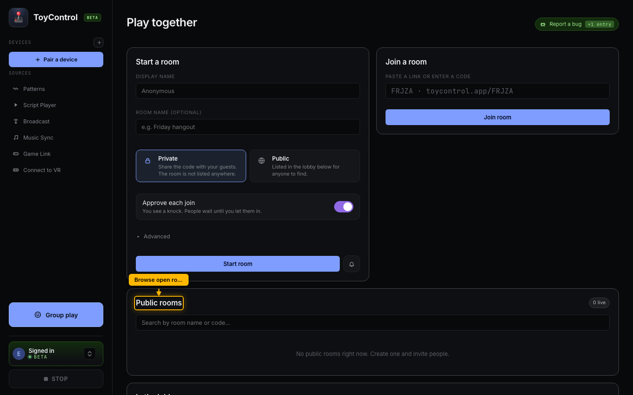Click the smiley icon in Group play

(x=38, y=315)
